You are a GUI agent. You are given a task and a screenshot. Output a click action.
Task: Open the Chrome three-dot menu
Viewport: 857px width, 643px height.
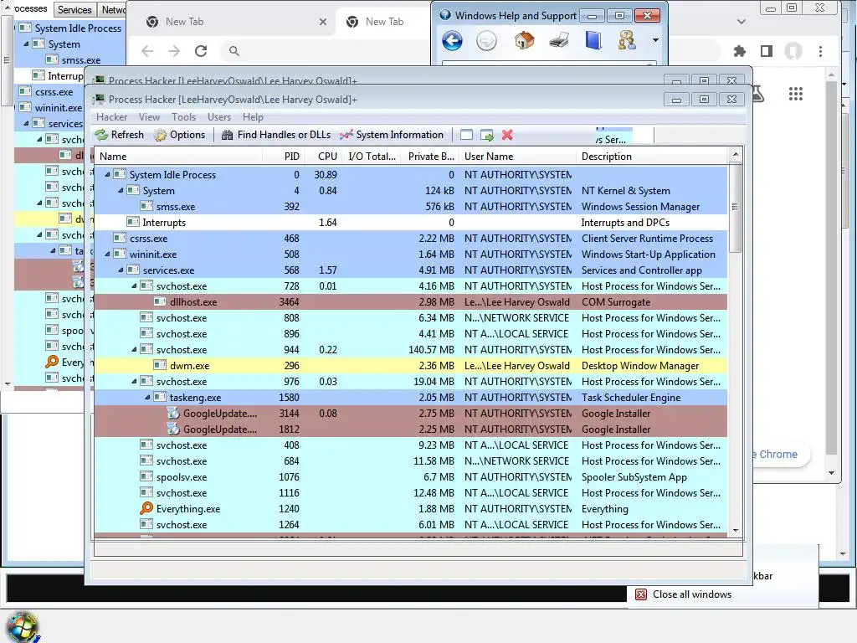[820, 51]
